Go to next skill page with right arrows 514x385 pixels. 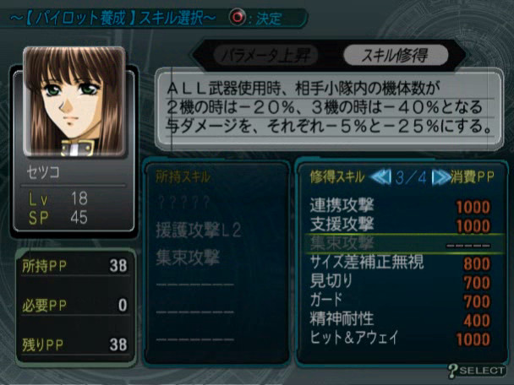tap(441, 177)
